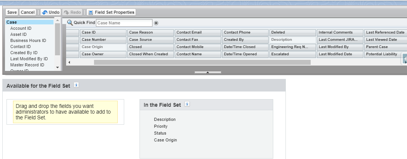Select Account ID in object list
Screen dimensions: 407x159
tap(21, 28)
